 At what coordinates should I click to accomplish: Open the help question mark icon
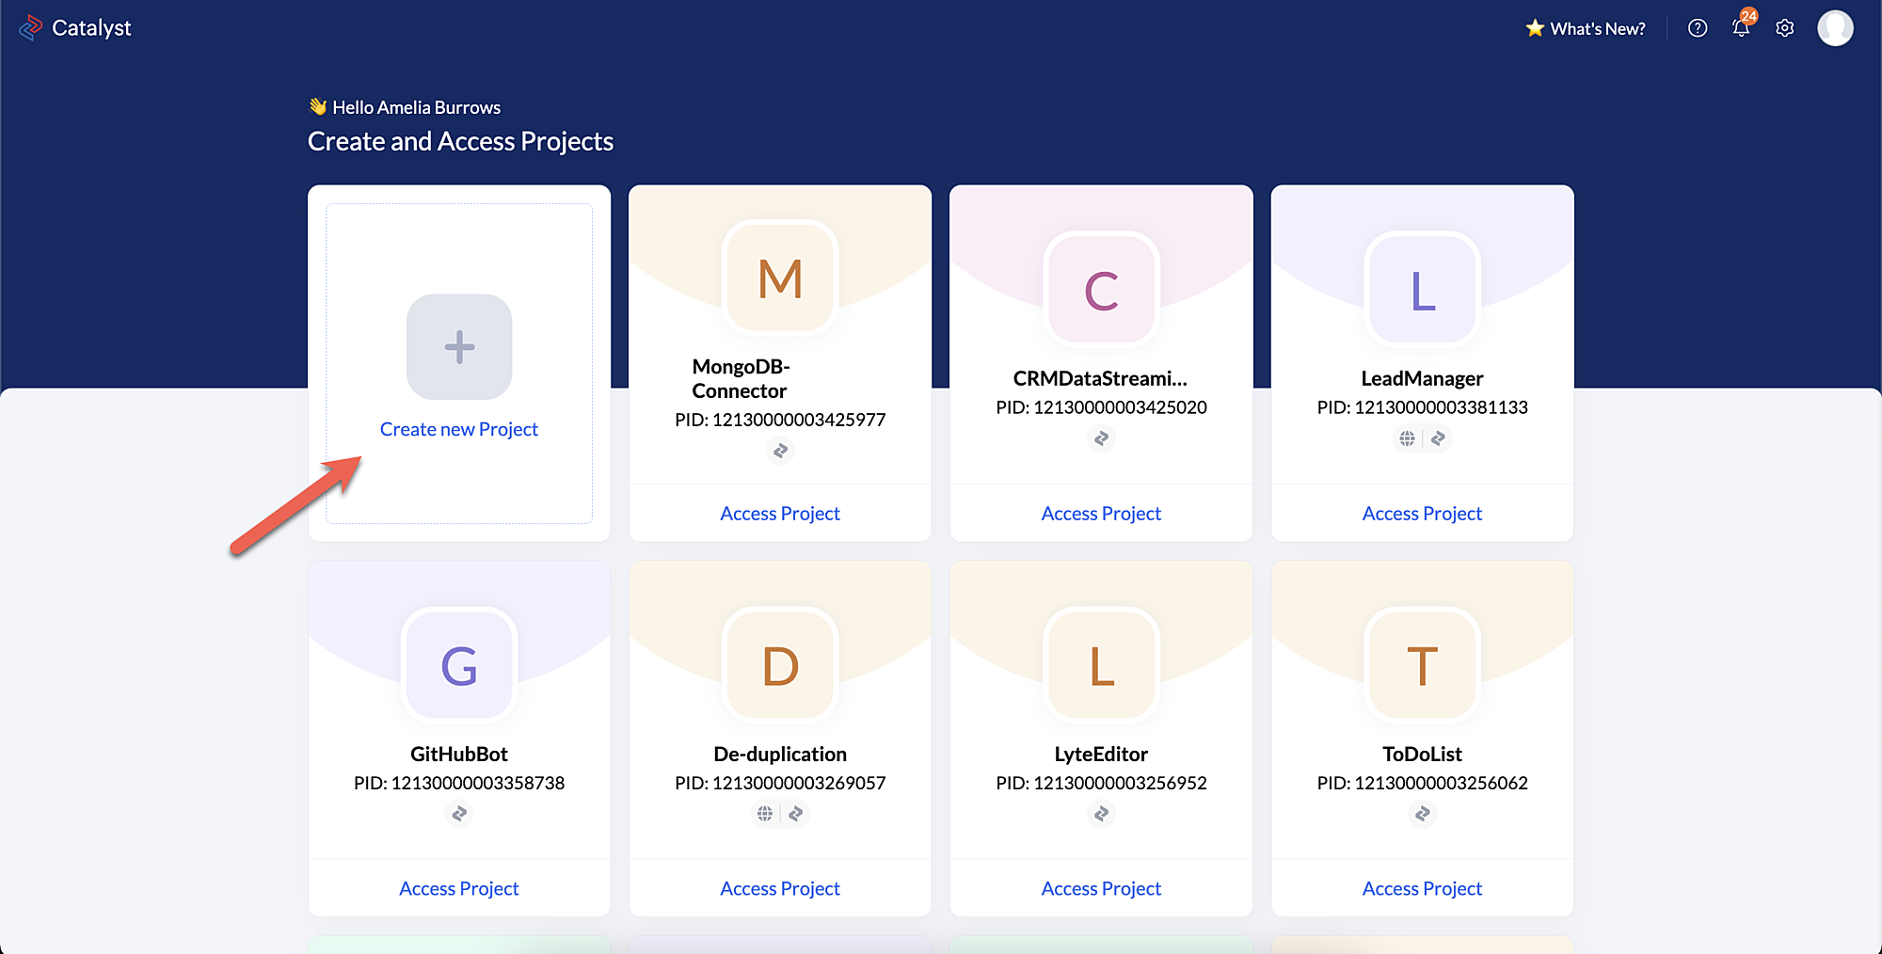[1698, 28]
